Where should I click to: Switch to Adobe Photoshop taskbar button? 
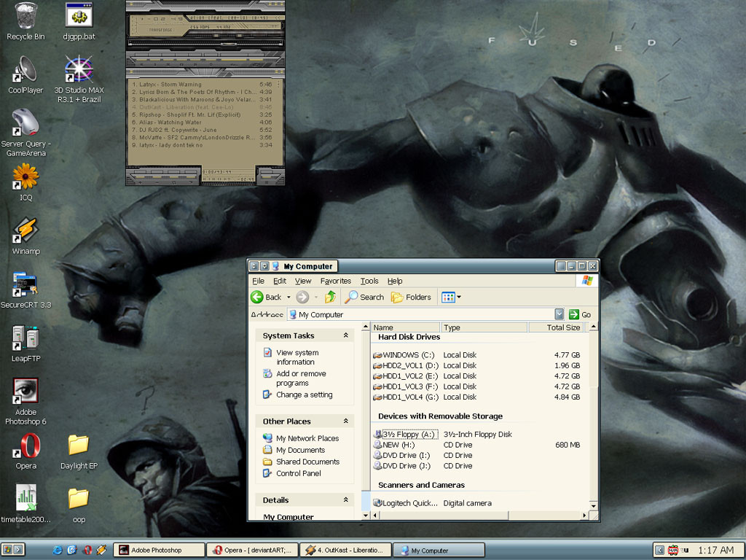coord(159,550)
